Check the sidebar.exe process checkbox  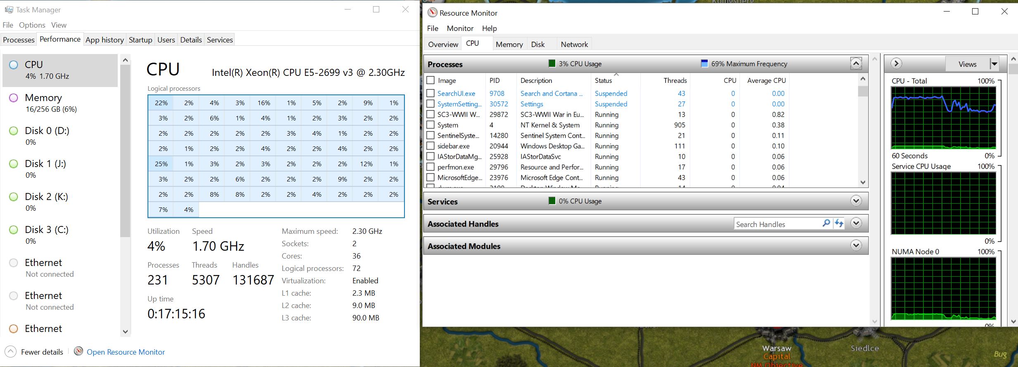pos(431,146)
